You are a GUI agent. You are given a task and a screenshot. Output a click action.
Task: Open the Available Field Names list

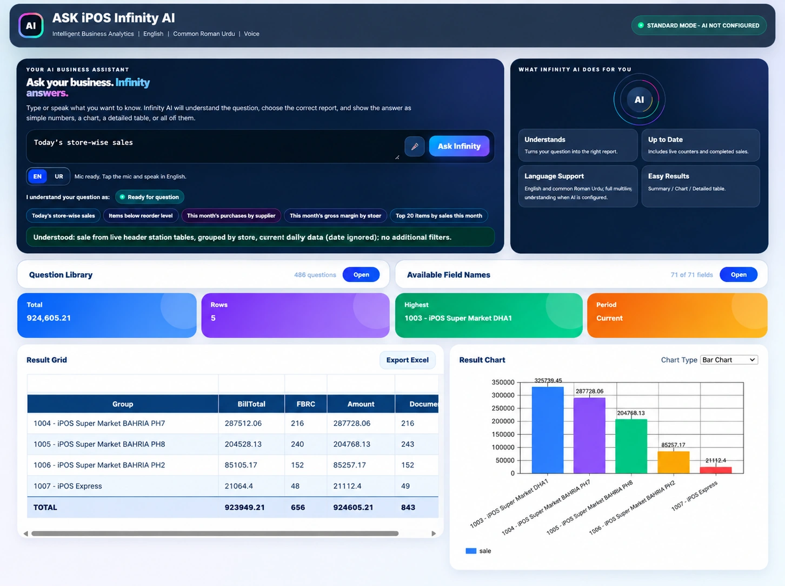coord(739,275)
